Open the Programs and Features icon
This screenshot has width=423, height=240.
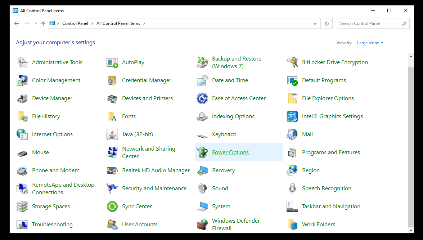(x=292, y=152)
